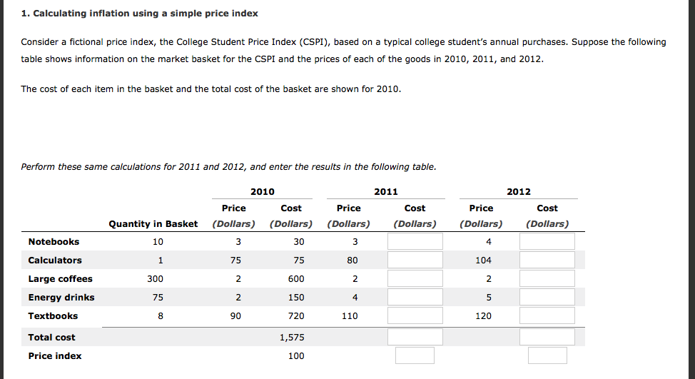Screen dimensions: 695x379
Task: Click the Quantity in Basket column header
Action: [x=153, y=224]
